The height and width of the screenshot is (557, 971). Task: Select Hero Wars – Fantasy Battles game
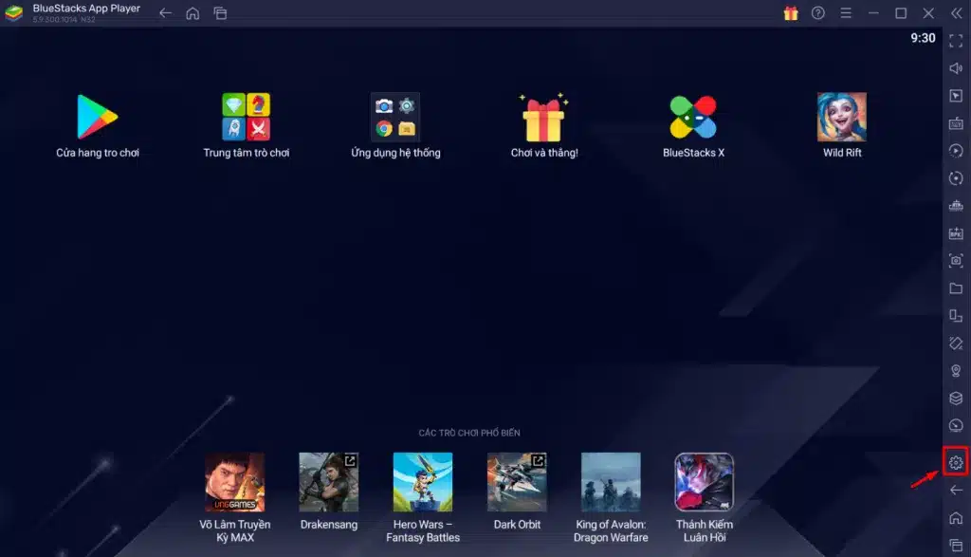pos(423,482)
